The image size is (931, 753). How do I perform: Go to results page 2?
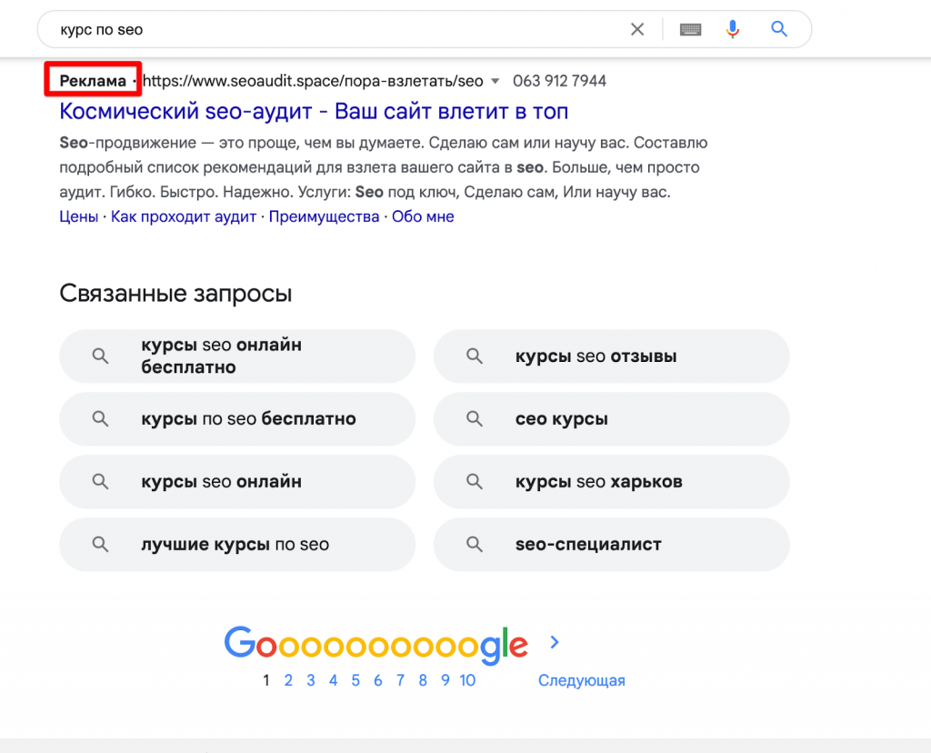click(x=288, y=680)
